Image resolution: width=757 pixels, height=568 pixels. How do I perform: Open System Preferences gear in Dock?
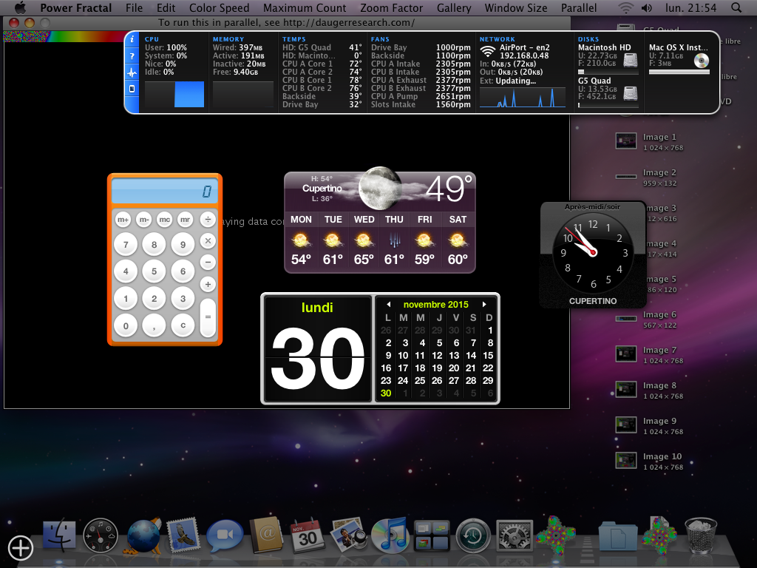pyautogui.click(x=515, y=535)
